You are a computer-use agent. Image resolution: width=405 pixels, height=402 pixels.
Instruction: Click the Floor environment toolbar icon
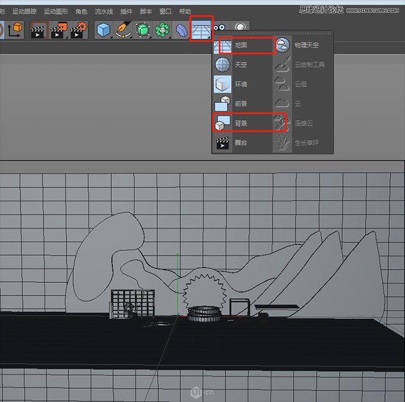pyautogui.click(x=201, y=29)
